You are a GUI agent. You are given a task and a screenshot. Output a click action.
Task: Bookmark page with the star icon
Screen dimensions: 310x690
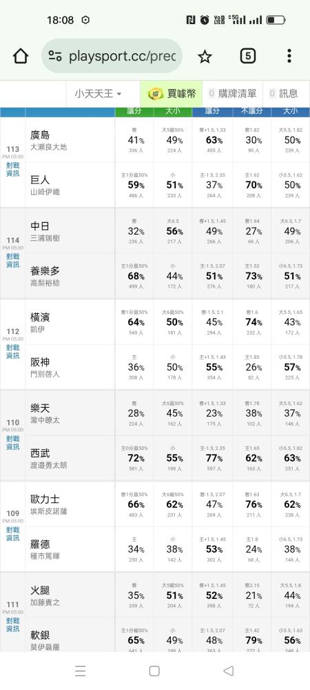click(205, 57)
